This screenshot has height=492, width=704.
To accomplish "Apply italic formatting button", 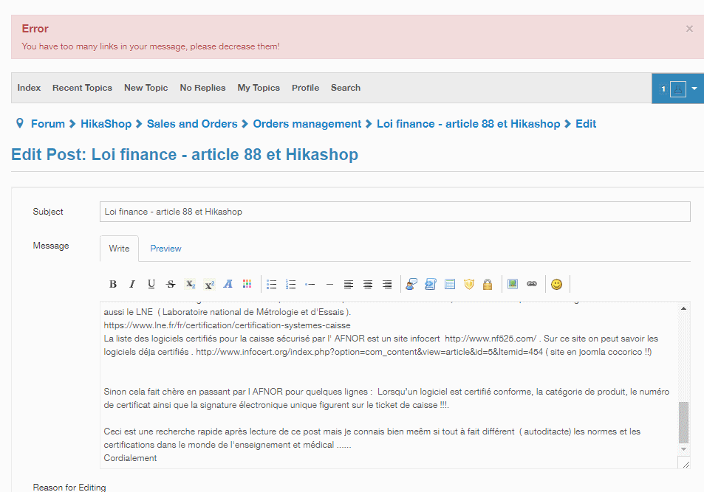I will pos(132,284).
